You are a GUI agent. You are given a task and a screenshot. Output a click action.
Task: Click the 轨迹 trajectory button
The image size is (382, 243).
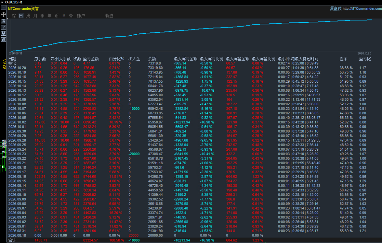[109, 16]
